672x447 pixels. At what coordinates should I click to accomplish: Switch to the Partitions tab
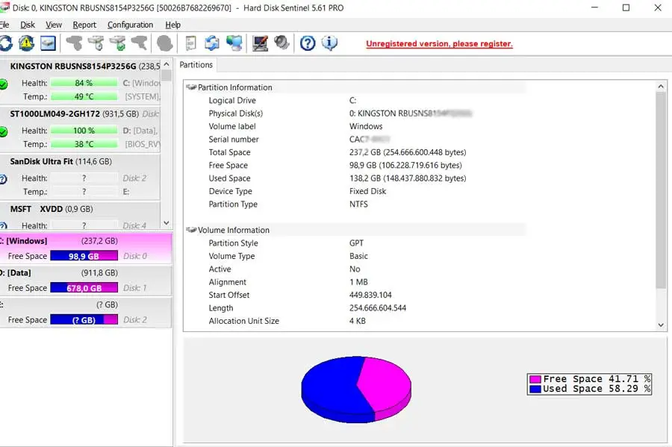point(196,65)
